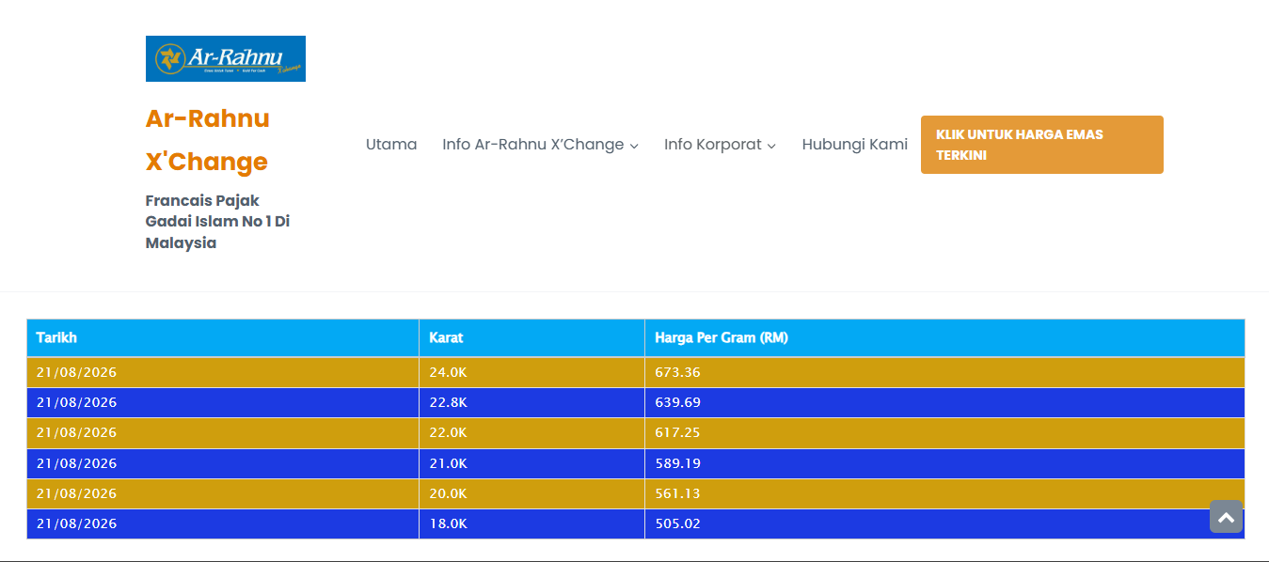This screenshot has width=1269, height=562.
Task: Click the Tarikh column header
Action: pos(223,337)
